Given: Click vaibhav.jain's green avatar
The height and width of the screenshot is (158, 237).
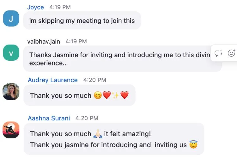Looking at the screenshot, I should point(11,53).
